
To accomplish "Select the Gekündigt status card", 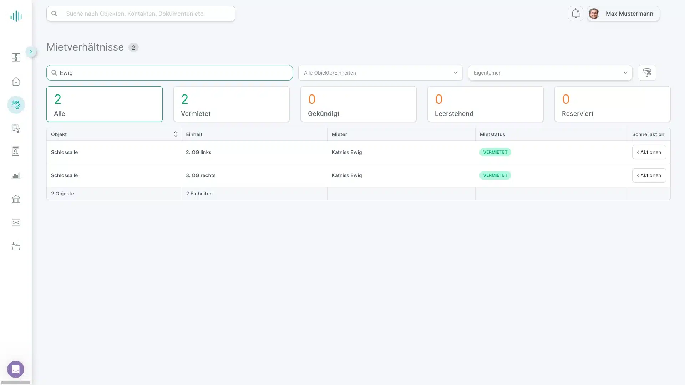I will tap(359, 104).
